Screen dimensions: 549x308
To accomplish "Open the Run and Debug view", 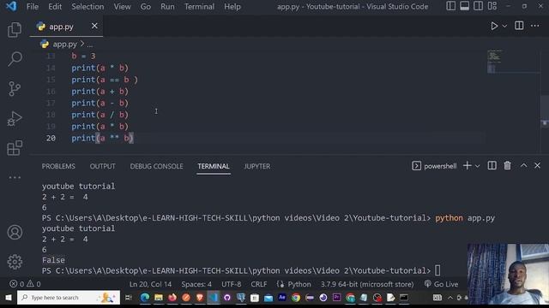I will point(15,118).
